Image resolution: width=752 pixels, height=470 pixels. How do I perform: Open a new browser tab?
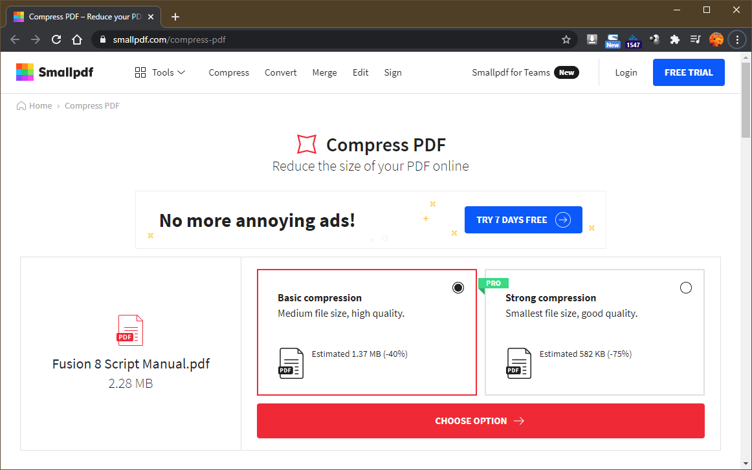175,17
